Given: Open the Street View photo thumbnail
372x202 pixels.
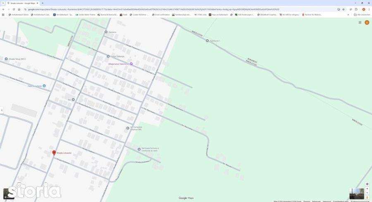Looking at the screenshot, I should (x=356, y=193).
